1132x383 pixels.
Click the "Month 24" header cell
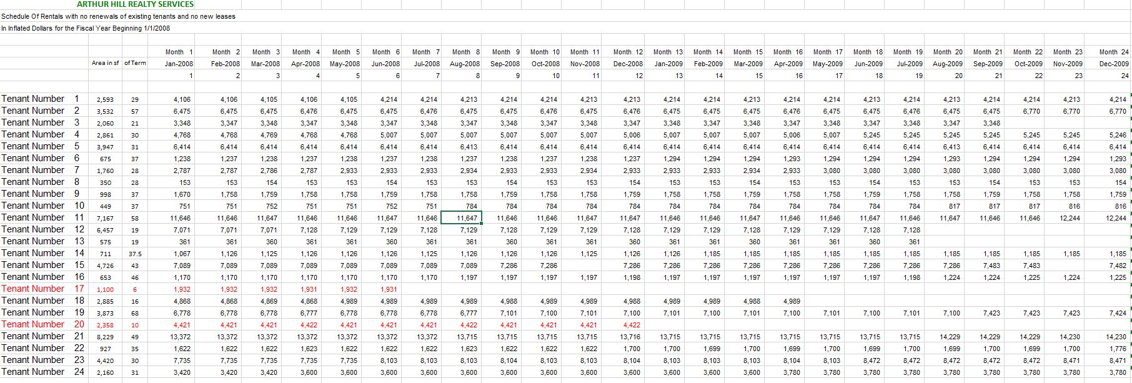1114,52
